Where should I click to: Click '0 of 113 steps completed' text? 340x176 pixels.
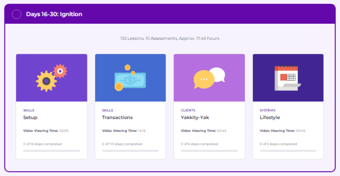point(122,144)
